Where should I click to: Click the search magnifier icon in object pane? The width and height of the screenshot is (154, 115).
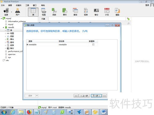point(128,24)
